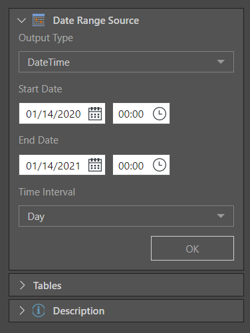
Task: Click the Tables section label
Action: (47, 286)
